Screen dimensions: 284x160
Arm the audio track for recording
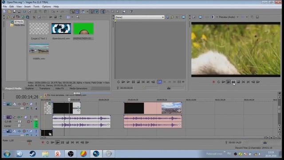coord(14,117)
